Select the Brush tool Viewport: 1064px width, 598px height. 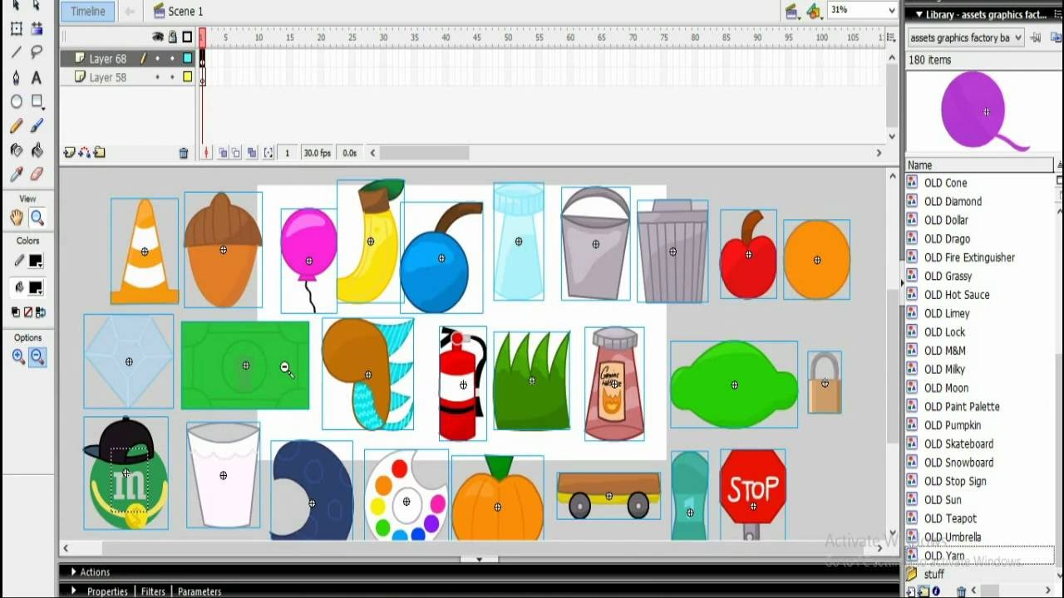point(37,126)
